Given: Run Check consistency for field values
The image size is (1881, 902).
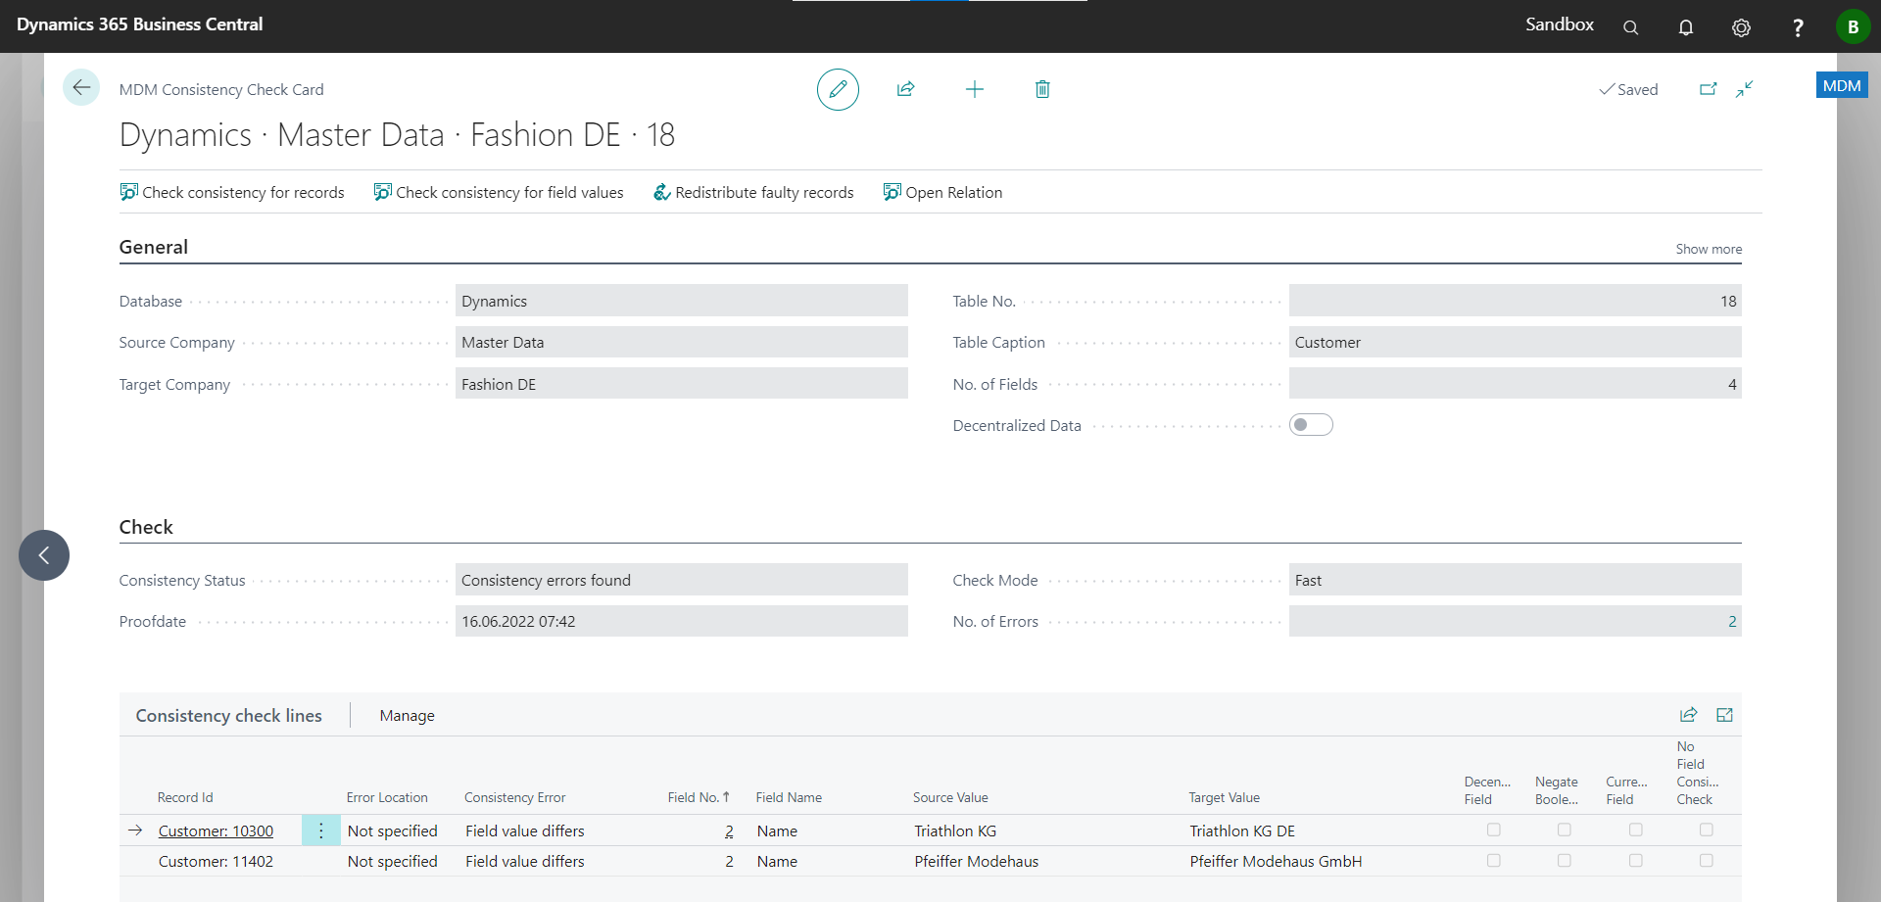Looking at the screenshot, I should pyautogui.click(x=499, y=193).
